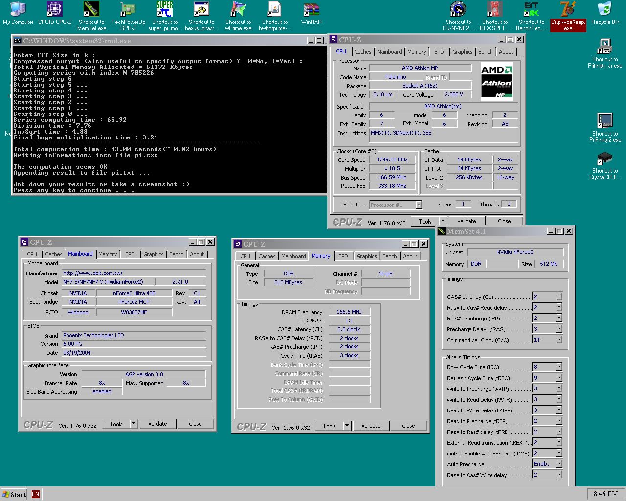Select SPD tab in CPU-Z Memory window
This screenshot has height=501, width=626.
(343, 256)
